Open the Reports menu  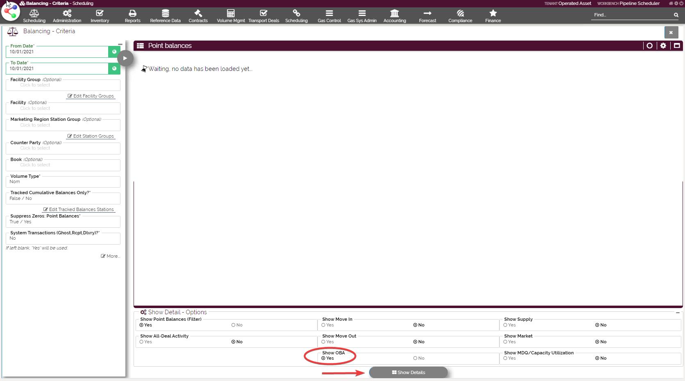coord(132,16)
